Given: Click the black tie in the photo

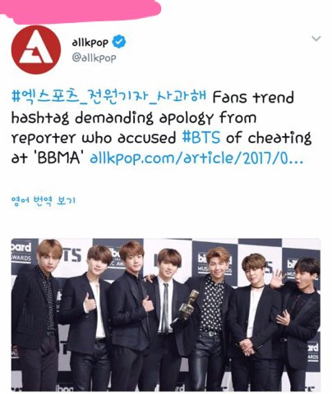Looking at the screenshot, I should pyautogui.click(x=165, y=308).
